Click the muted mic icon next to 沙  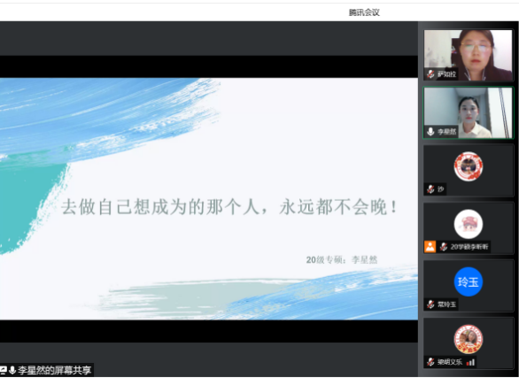point(430,189)
